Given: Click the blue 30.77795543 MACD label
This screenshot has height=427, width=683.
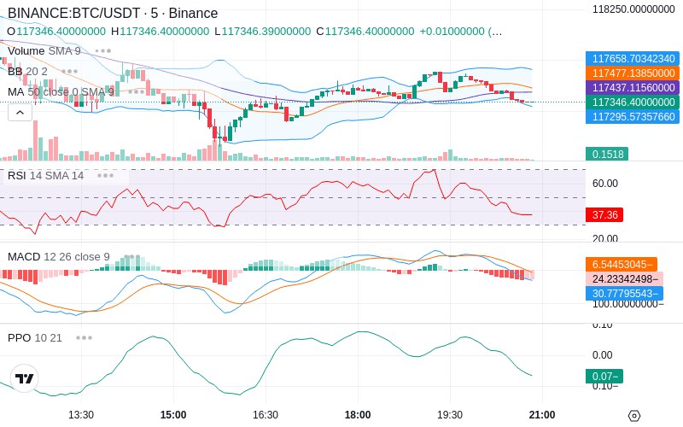Looking at the screenshot, I should [624, 293].
